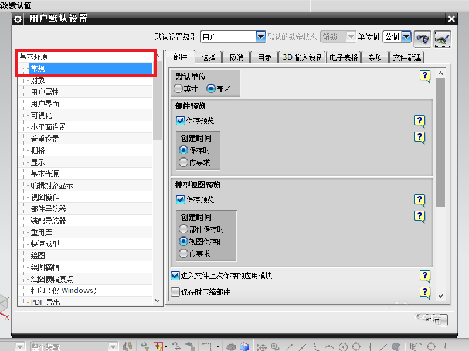Click the down arrow of the right scrollbar
The image size is (469, 351).
point(441,297)
